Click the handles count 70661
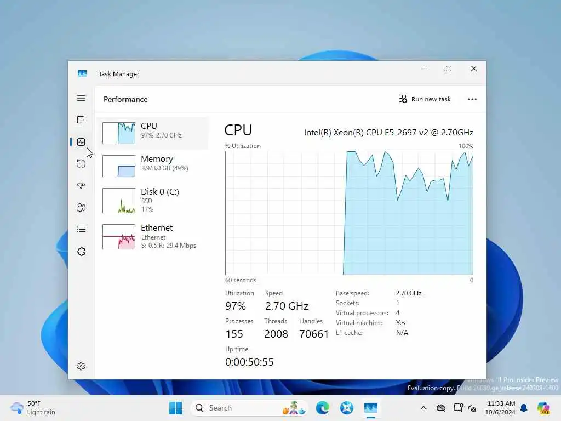Viewport: 561px width, 421px height. [x=314, y=334]
